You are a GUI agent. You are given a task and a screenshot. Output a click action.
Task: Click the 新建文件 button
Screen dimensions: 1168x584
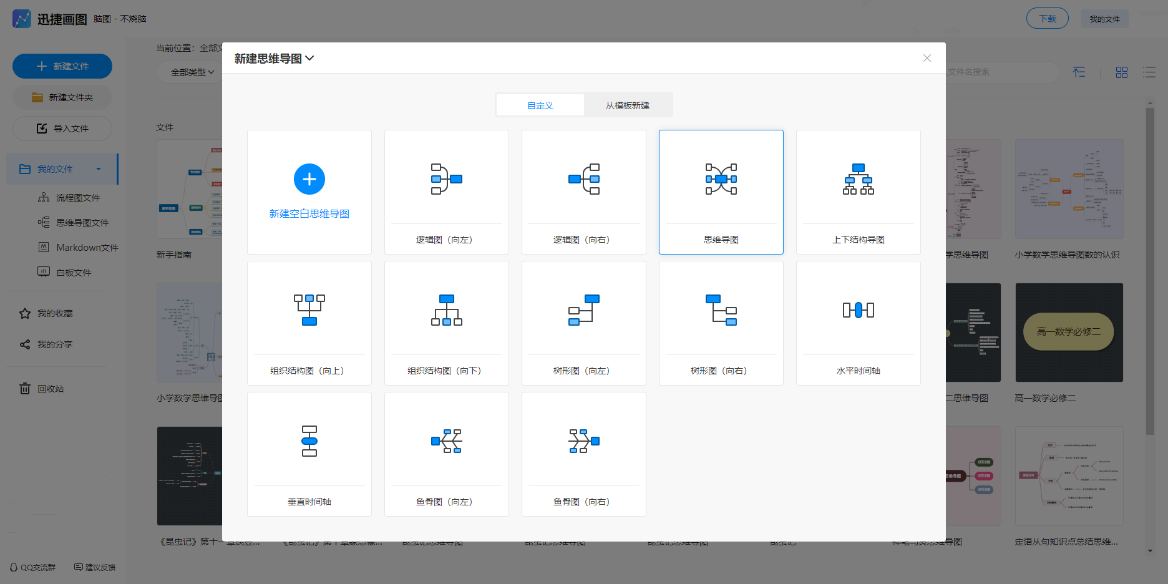coord(62,66)
